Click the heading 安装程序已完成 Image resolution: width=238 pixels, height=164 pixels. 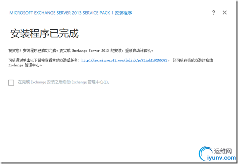(x=44, y=34)
